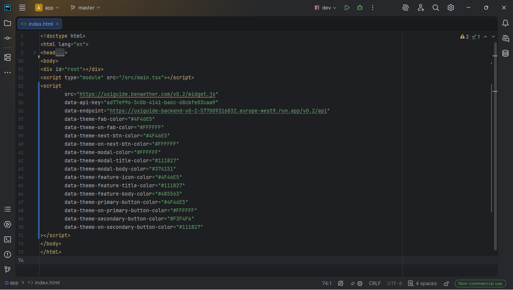This screenshot has width=513, height=290.
Task: Click the top warning stripe marker
Action: [495, 56]
